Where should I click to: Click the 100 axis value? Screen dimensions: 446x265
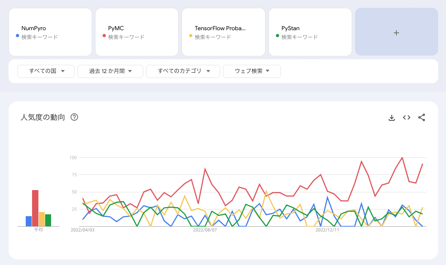(73, 158)
